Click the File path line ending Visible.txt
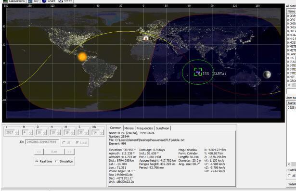 pyautogui.click(x=147, y=140)
